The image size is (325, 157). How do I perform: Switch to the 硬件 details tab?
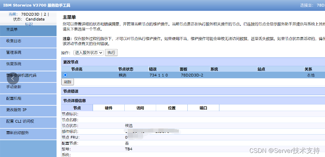[x=109, y=108]
